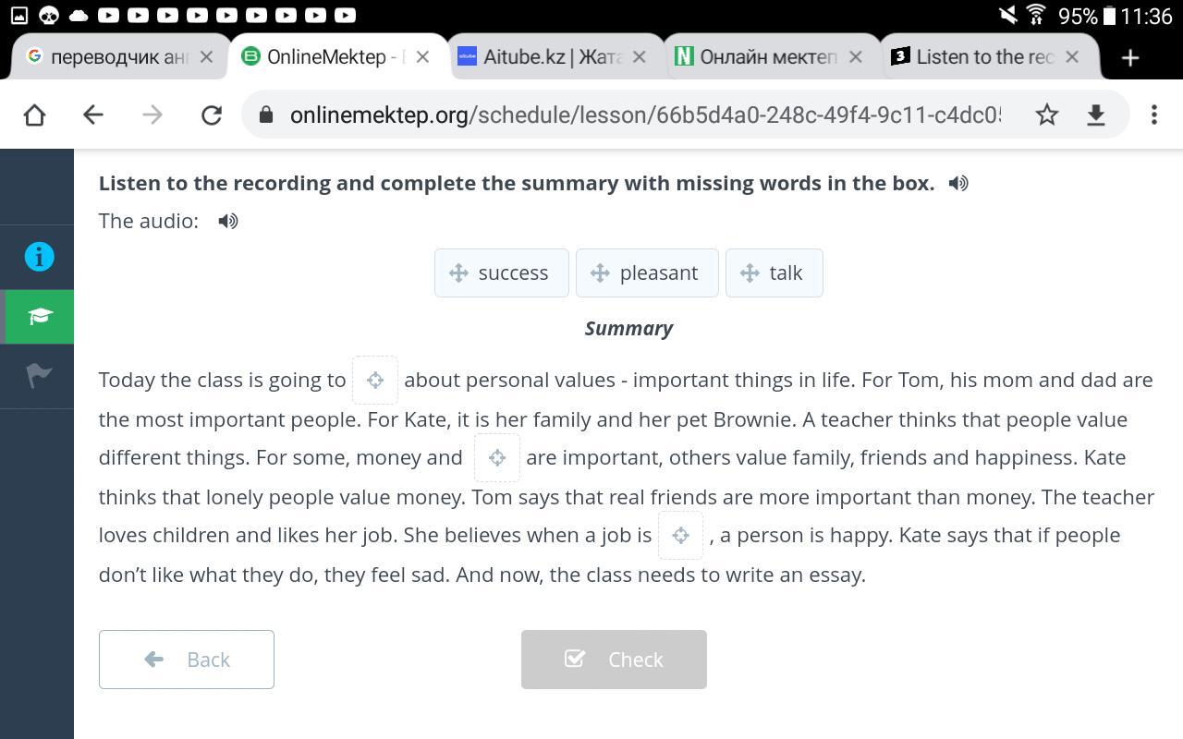This screenshot has width=1183, height=739.
Task: Click the Back button
Action: [187, 660]
